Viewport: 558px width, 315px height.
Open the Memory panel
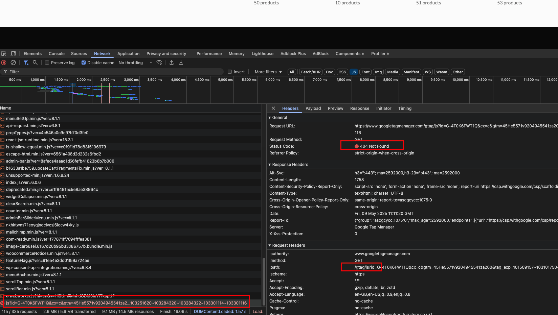tap(237, 54)
